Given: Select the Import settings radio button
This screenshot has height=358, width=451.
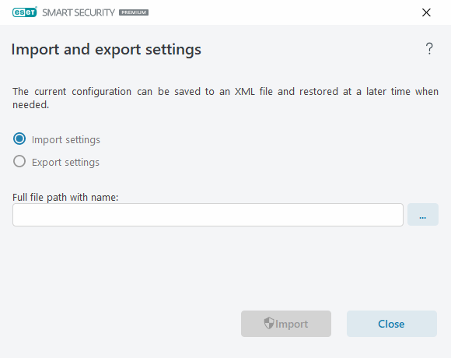Looking at the screenshot, I should pos(19,139).
